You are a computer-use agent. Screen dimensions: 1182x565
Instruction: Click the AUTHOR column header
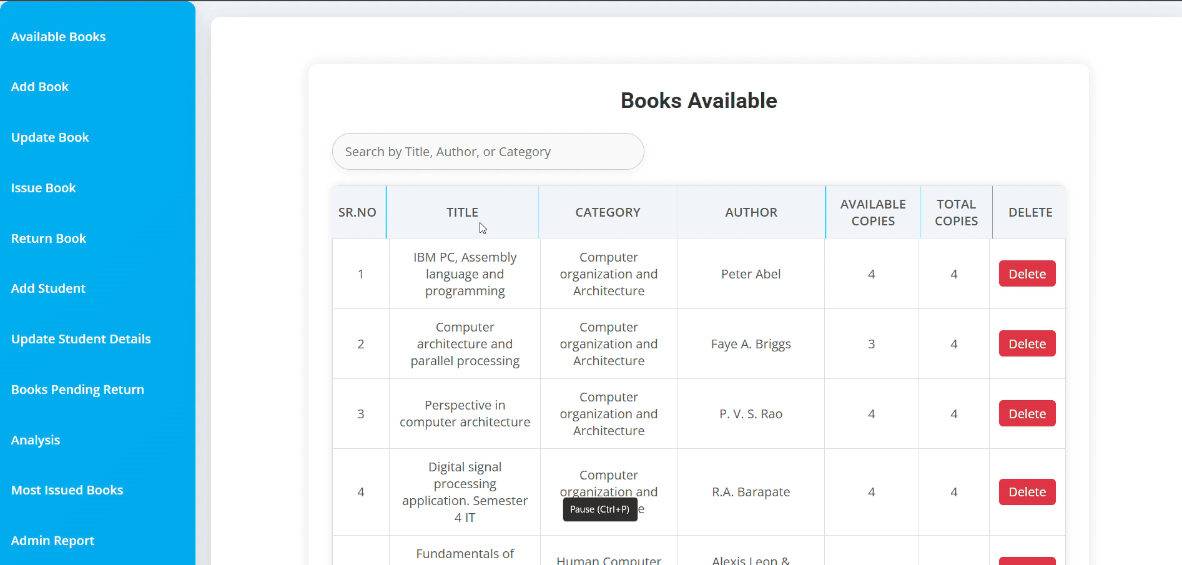point(751,212)
